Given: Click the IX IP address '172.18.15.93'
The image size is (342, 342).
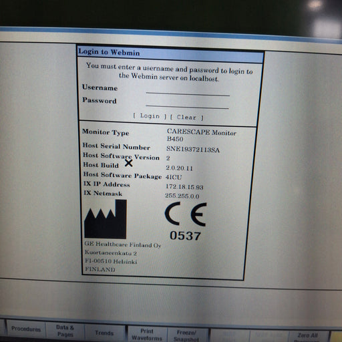Looking at the screenshot, I should pos(184,186).
